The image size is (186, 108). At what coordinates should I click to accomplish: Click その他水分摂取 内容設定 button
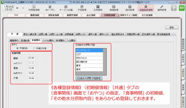click(89, 78)
